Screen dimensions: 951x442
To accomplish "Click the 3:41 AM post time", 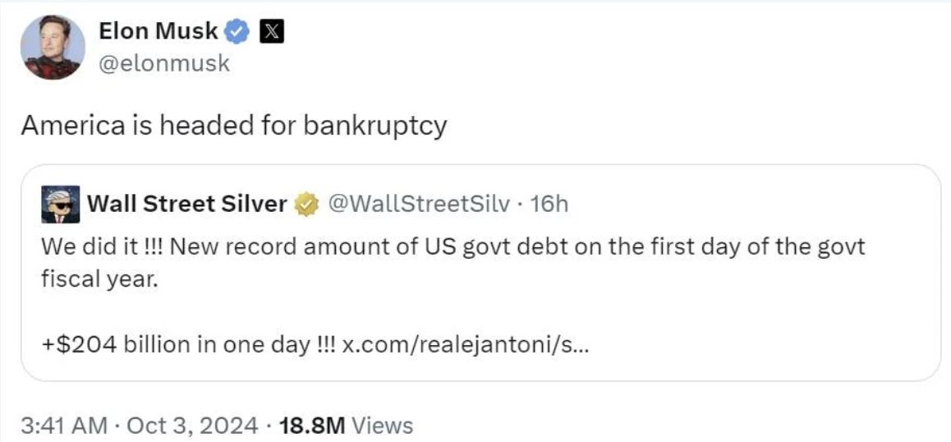I will pos(64,425).
